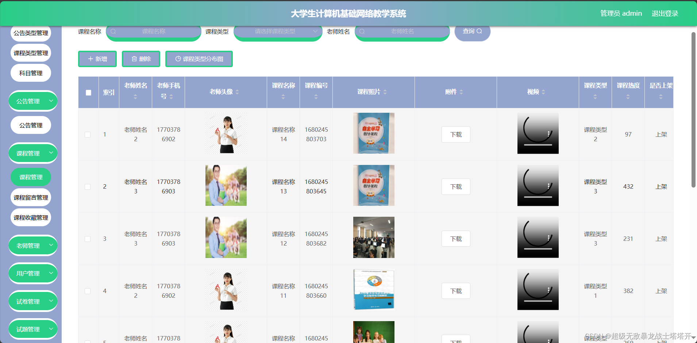Viewport: 697px width, 343px height.
Task: Open course photo for 课程名称 11
Action: pos(374,290)
